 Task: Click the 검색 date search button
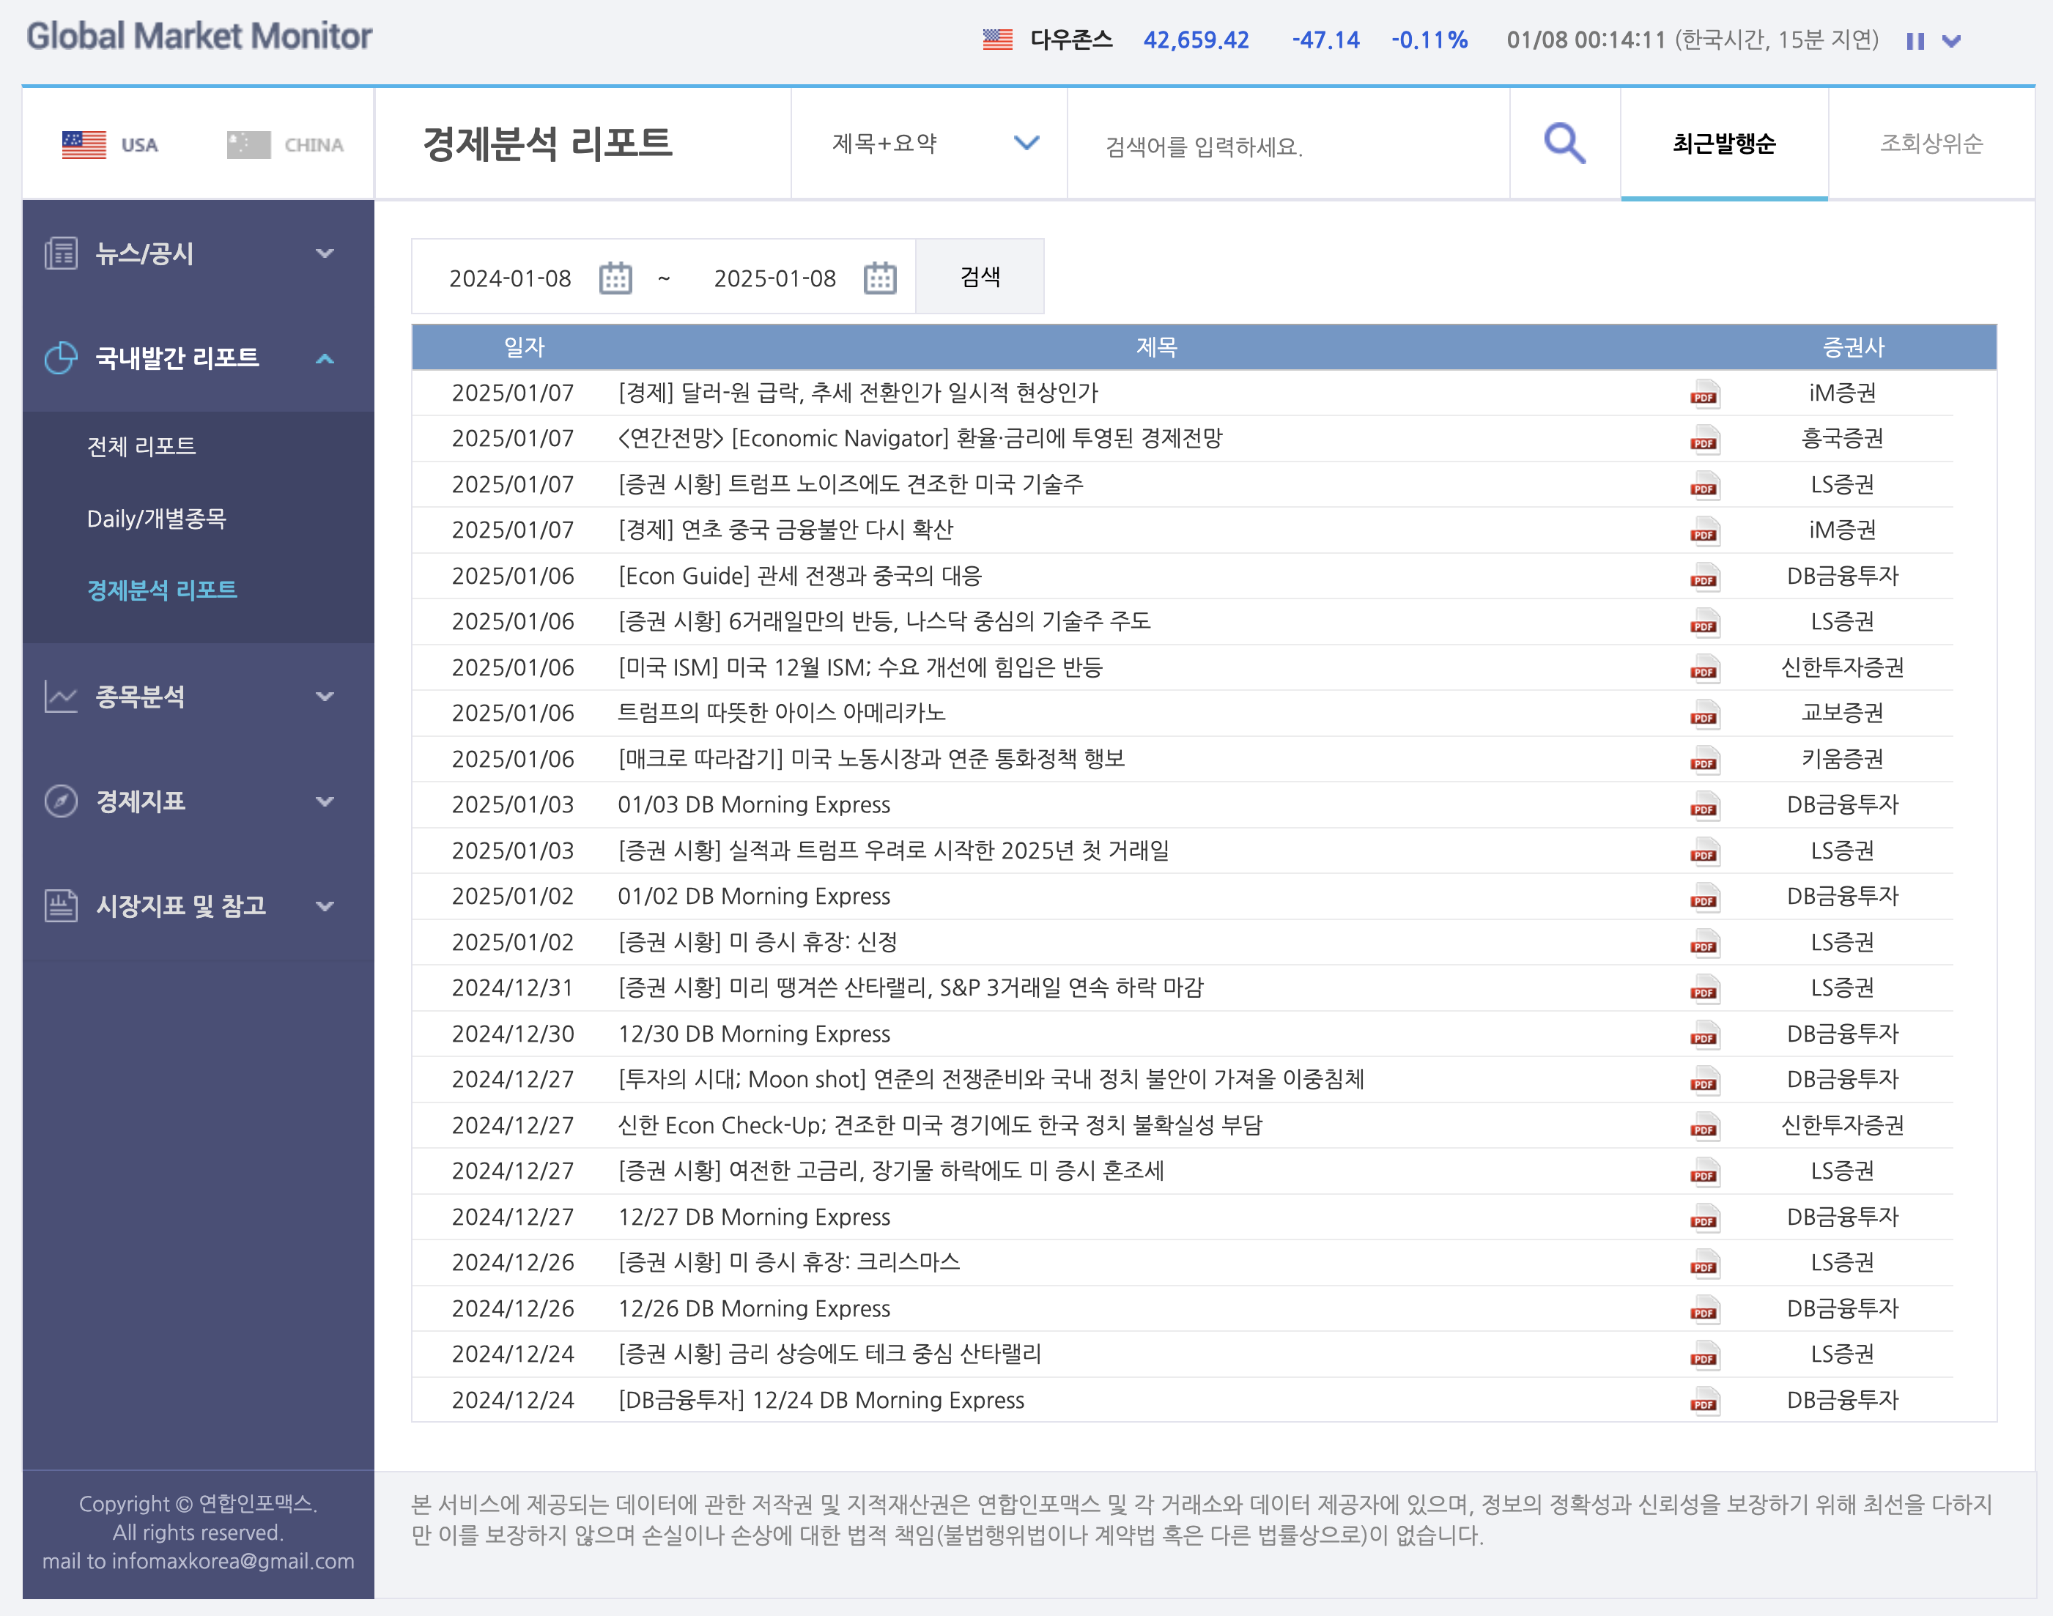click(980, 276)
